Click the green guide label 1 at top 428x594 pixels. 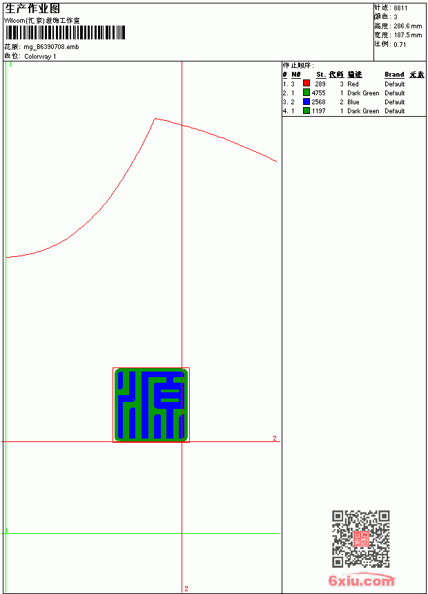10,65
